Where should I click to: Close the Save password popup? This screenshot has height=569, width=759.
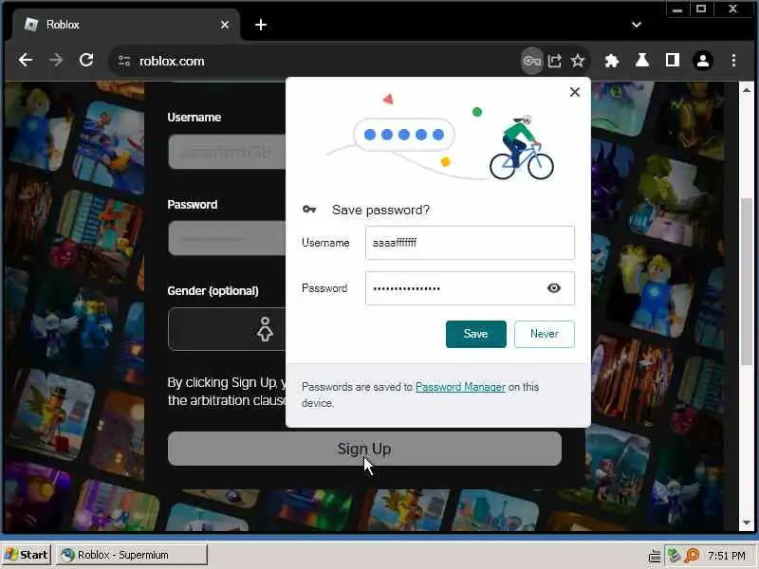point(575,92)
